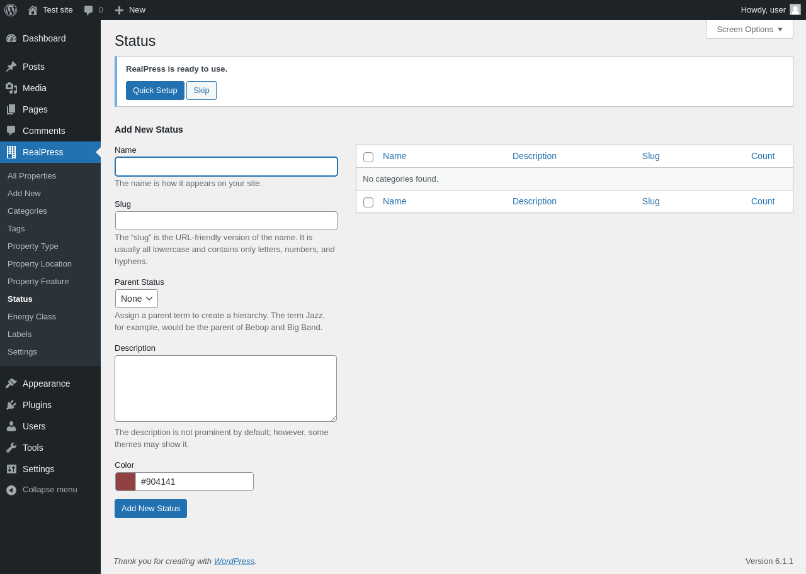Click the Dashboard gauge icon

coord(11,38)
